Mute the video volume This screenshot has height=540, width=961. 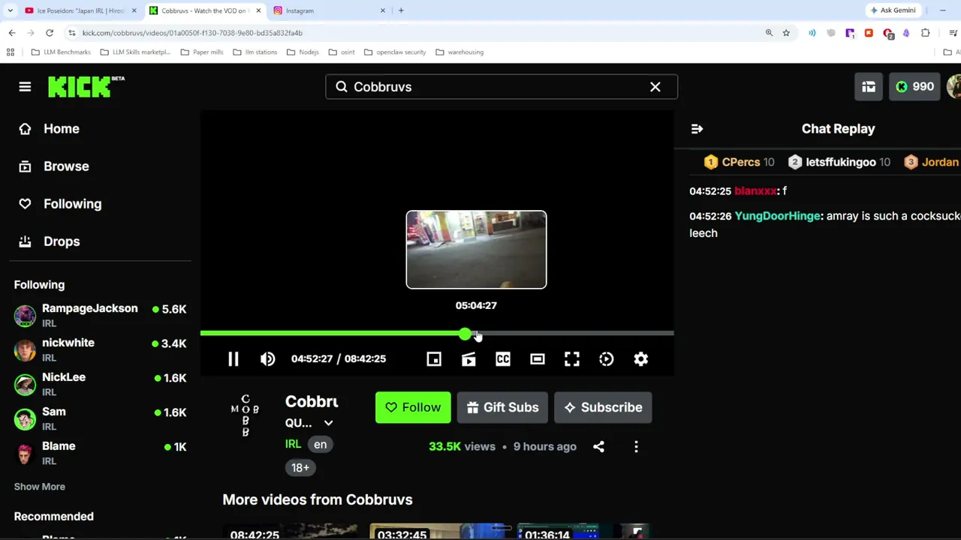pyautogui.click(x=267, y=359)
